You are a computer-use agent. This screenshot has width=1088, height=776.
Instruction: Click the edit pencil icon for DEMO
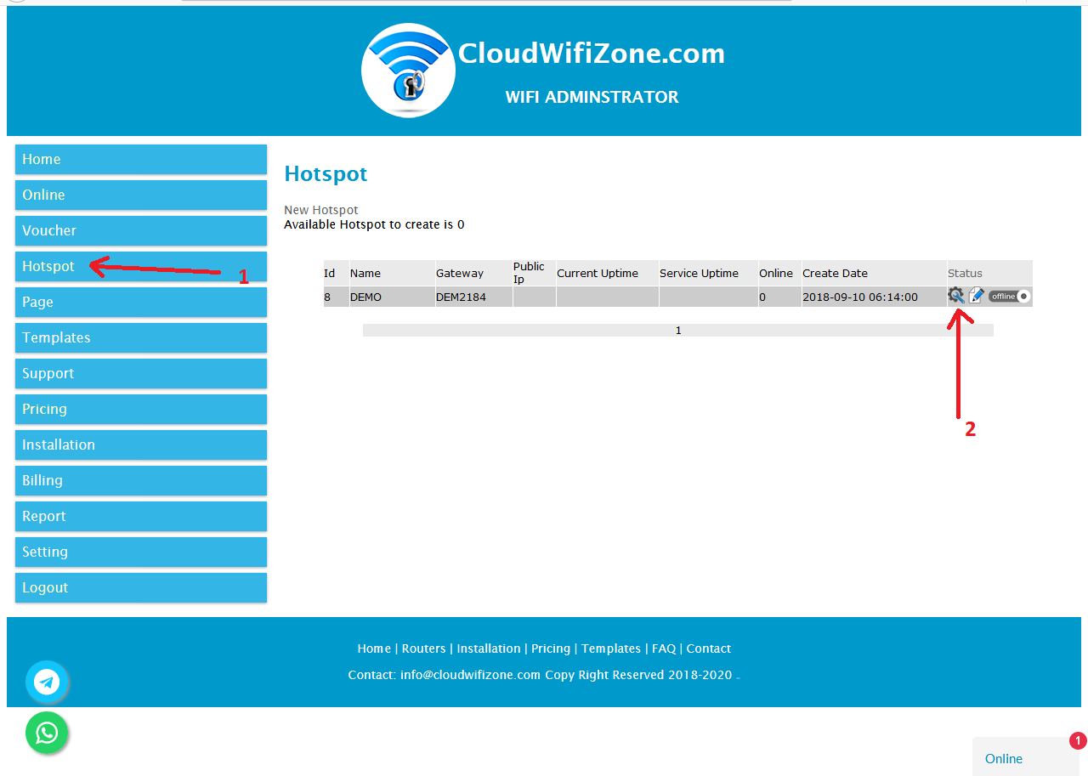point(977,295)
